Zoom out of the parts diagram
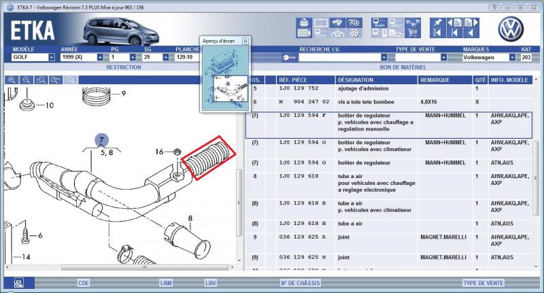The height and width of the screenshot is (293, 544). point(27,80)
